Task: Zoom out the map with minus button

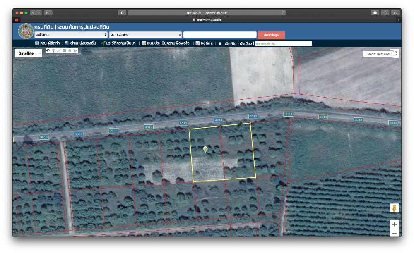Action: 395,233
